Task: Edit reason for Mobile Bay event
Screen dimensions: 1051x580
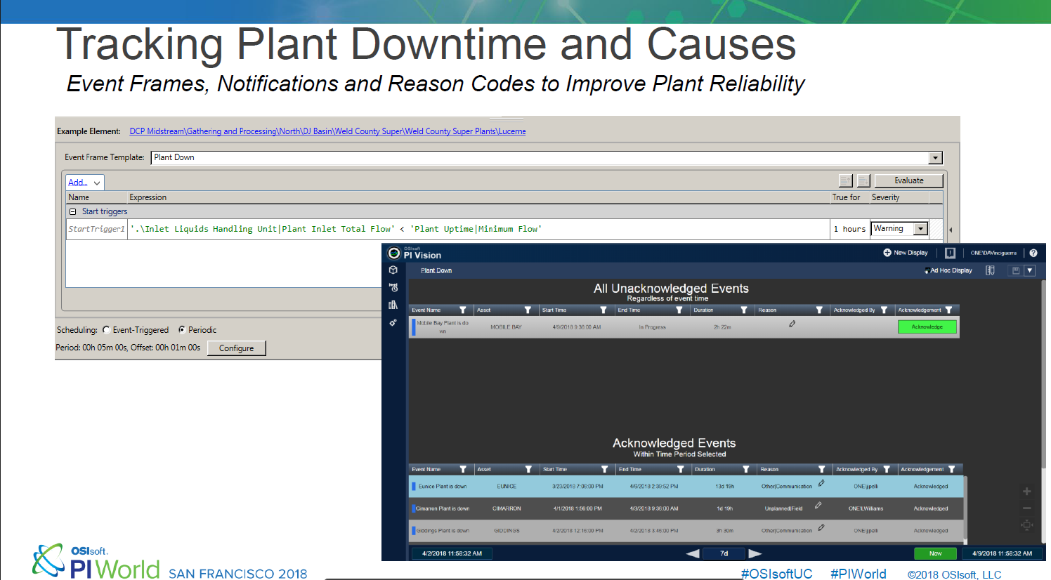Action: [x=792, y=324]
